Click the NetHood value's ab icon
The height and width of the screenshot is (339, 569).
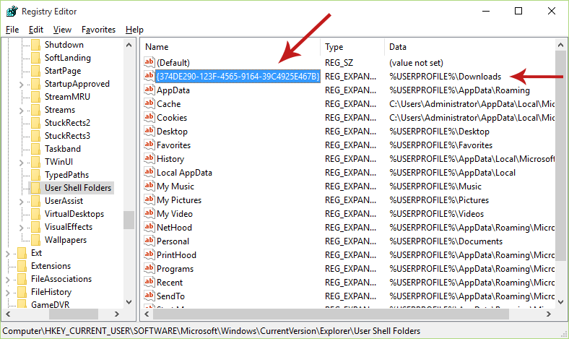(x=149, y=227)
